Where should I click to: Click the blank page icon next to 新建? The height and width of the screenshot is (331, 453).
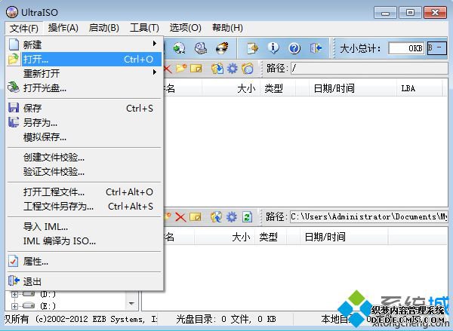(14, 44)
